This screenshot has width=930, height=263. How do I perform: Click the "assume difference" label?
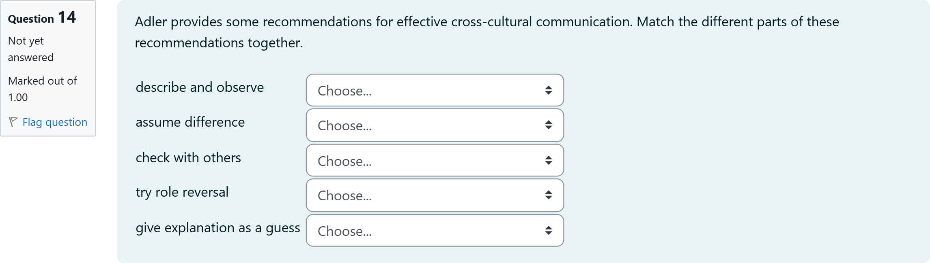[x=190, y=122]
